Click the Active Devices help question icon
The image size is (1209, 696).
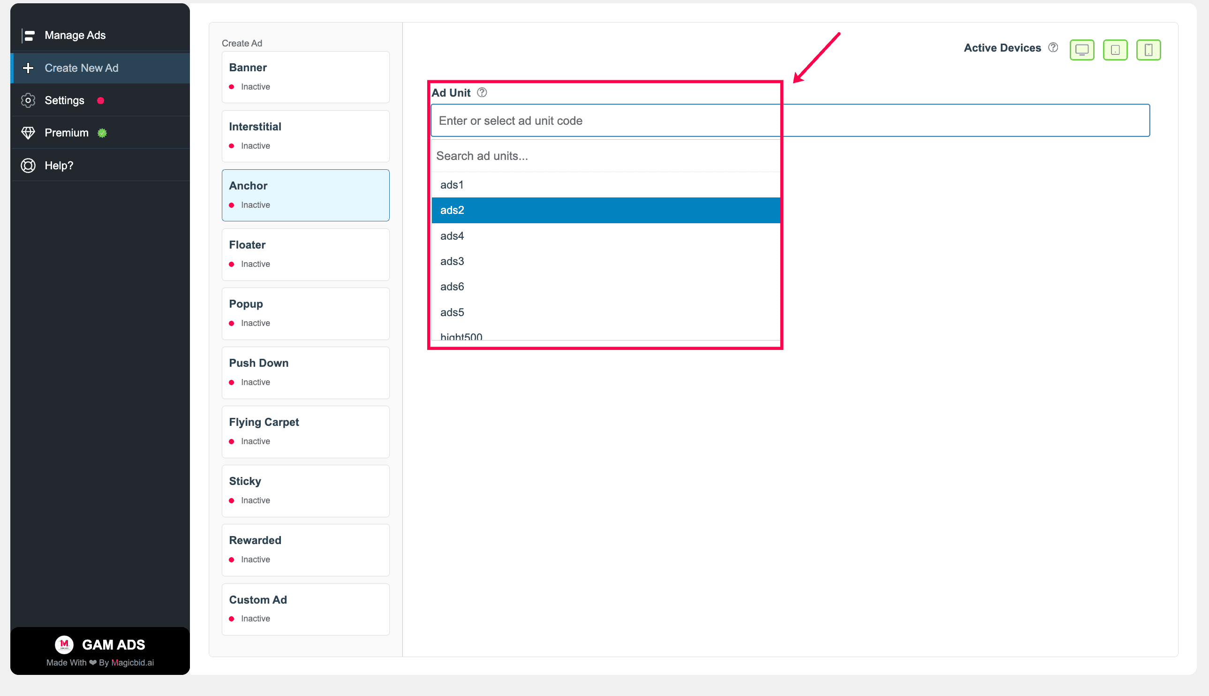pyautogui.click(x=1053, y=47)
